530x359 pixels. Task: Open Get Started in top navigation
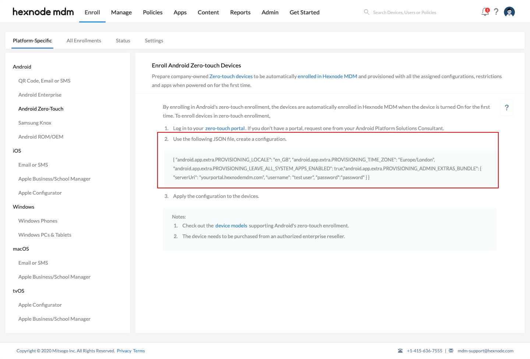point(304,12)
